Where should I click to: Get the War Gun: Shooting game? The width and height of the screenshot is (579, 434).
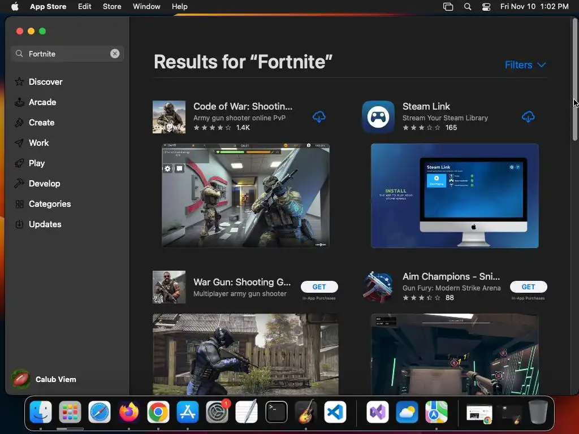pos(319,287)
